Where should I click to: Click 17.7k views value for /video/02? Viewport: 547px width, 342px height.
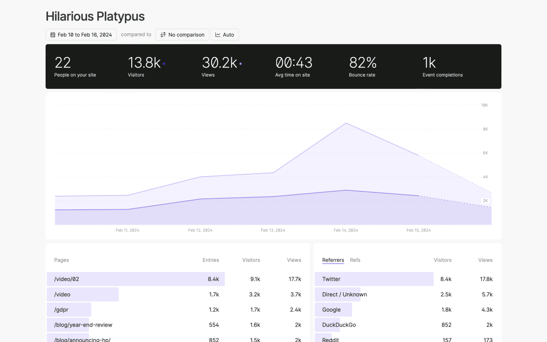295,279
